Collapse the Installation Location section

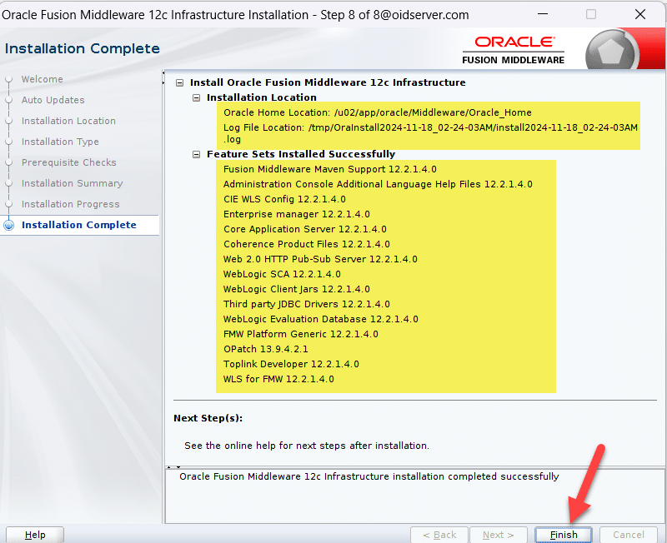pyautogui.click(x=196, y=97)
